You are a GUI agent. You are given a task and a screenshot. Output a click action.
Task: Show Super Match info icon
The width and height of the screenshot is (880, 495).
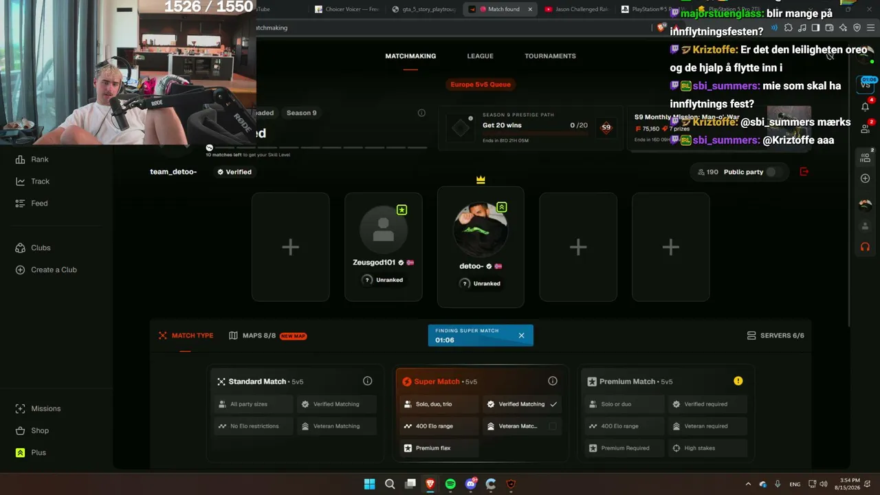(x=552, y=381)
